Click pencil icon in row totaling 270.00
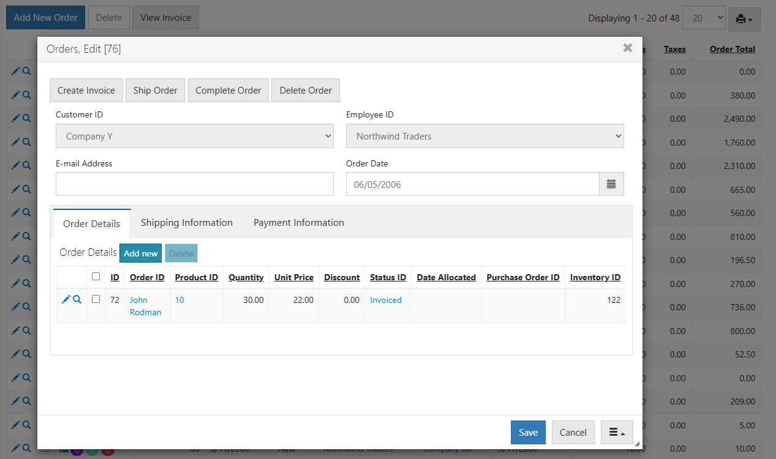Image resolution: width=776 pixels, height=459 pixels. coord(16,284)
